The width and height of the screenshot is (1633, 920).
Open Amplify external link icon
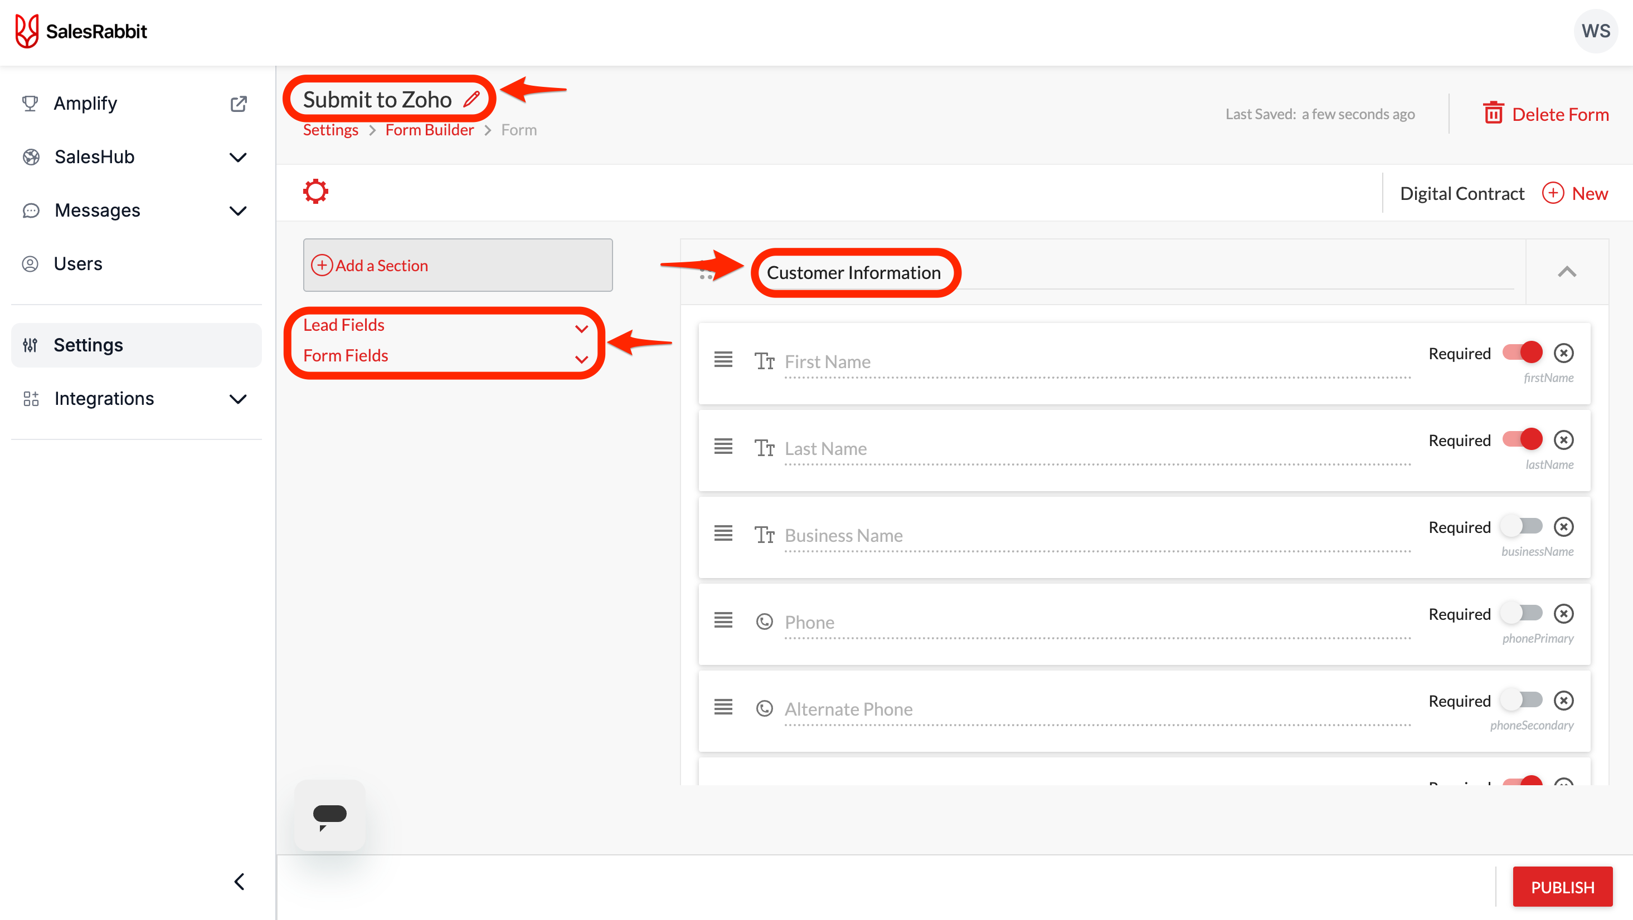tap(239, 103)
